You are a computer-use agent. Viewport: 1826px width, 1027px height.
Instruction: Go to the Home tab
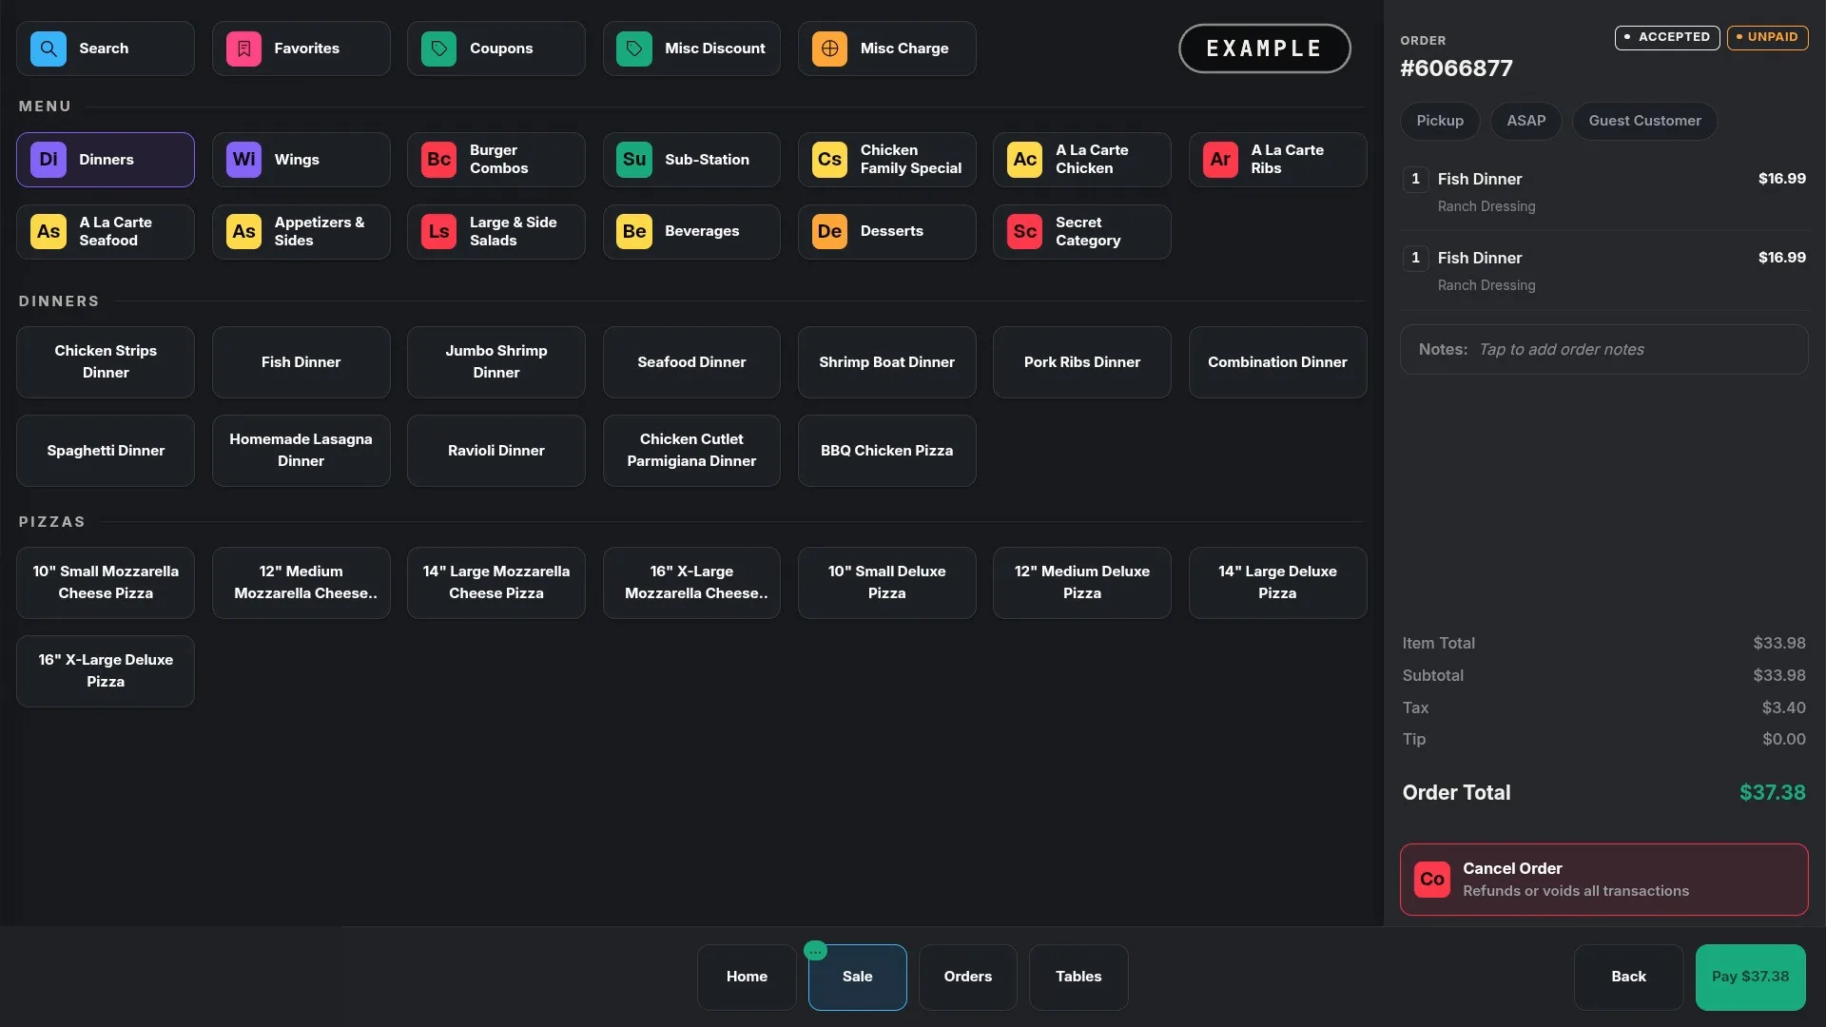pyautogui.click(x=747, y=977)
